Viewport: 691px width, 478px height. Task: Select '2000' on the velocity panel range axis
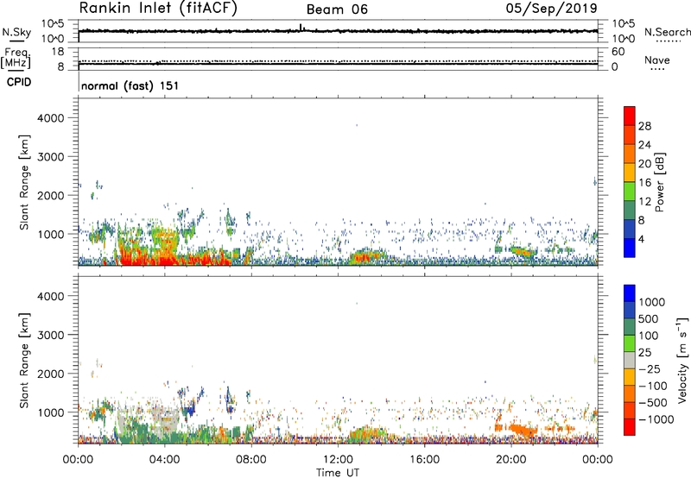click(x=51, y=374)
